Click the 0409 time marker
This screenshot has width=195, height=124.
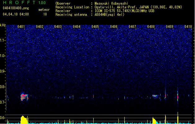170,27
